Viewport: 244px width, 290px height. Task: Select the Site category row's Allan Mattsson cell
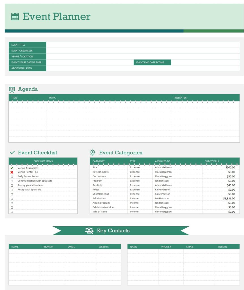click(163, 167)
